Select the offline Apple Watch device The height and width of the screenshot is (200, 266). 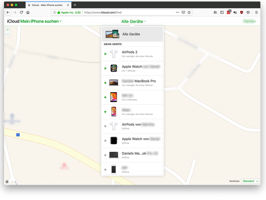coord(132,140)
